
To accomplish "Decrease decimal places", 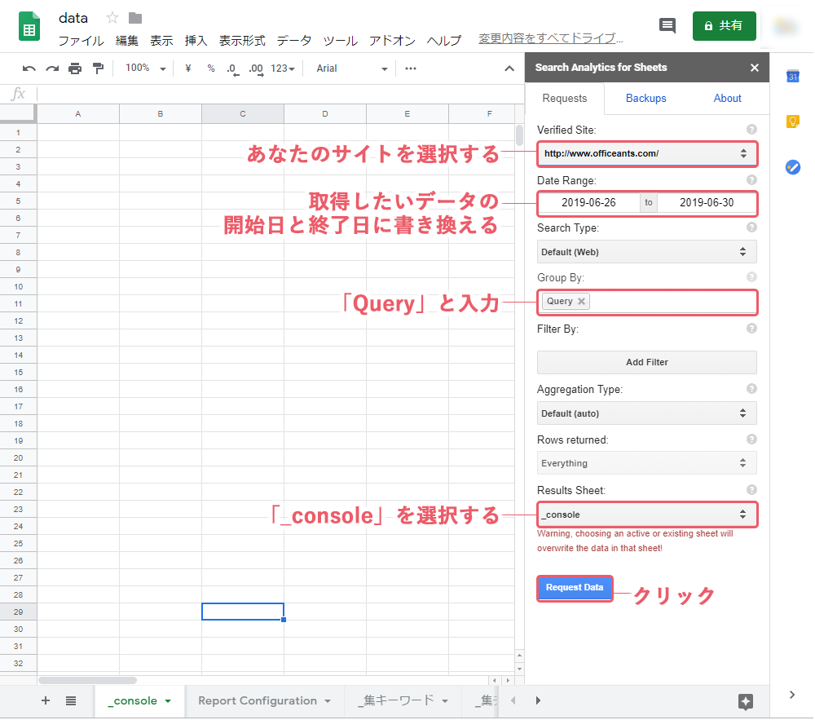I will [x=233, y=69].
